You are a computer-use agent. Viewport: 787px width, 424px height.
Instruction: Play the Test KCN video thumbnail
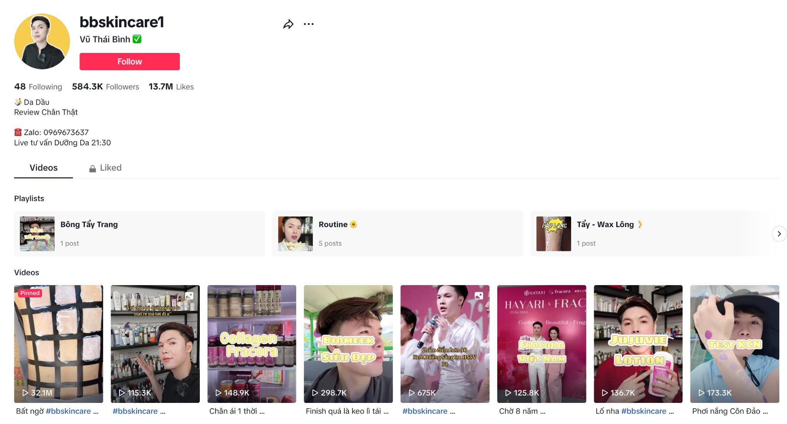734,343
